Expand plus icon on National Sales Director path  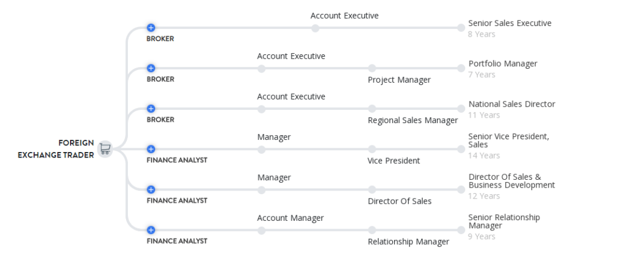151,109
